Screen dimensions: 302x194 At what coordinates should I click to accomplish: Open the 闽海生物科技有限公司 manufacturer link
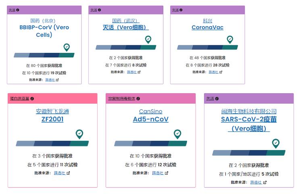249,111
